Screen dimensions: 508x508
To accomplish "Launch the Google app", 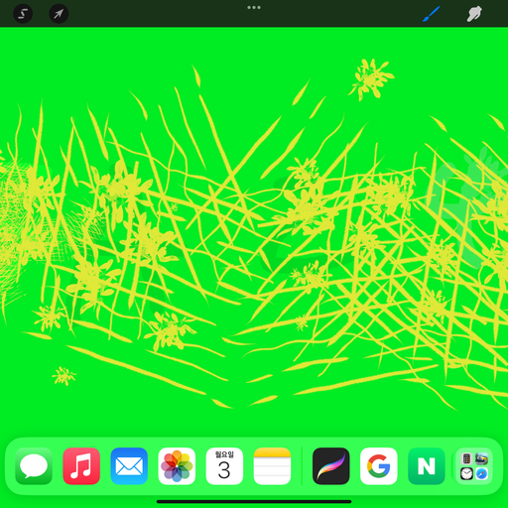I will (379, 466).
